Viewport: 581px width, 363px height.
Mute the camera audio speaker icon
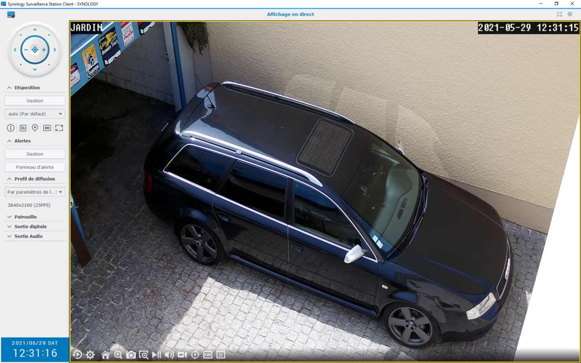click(x=169, y=355)
